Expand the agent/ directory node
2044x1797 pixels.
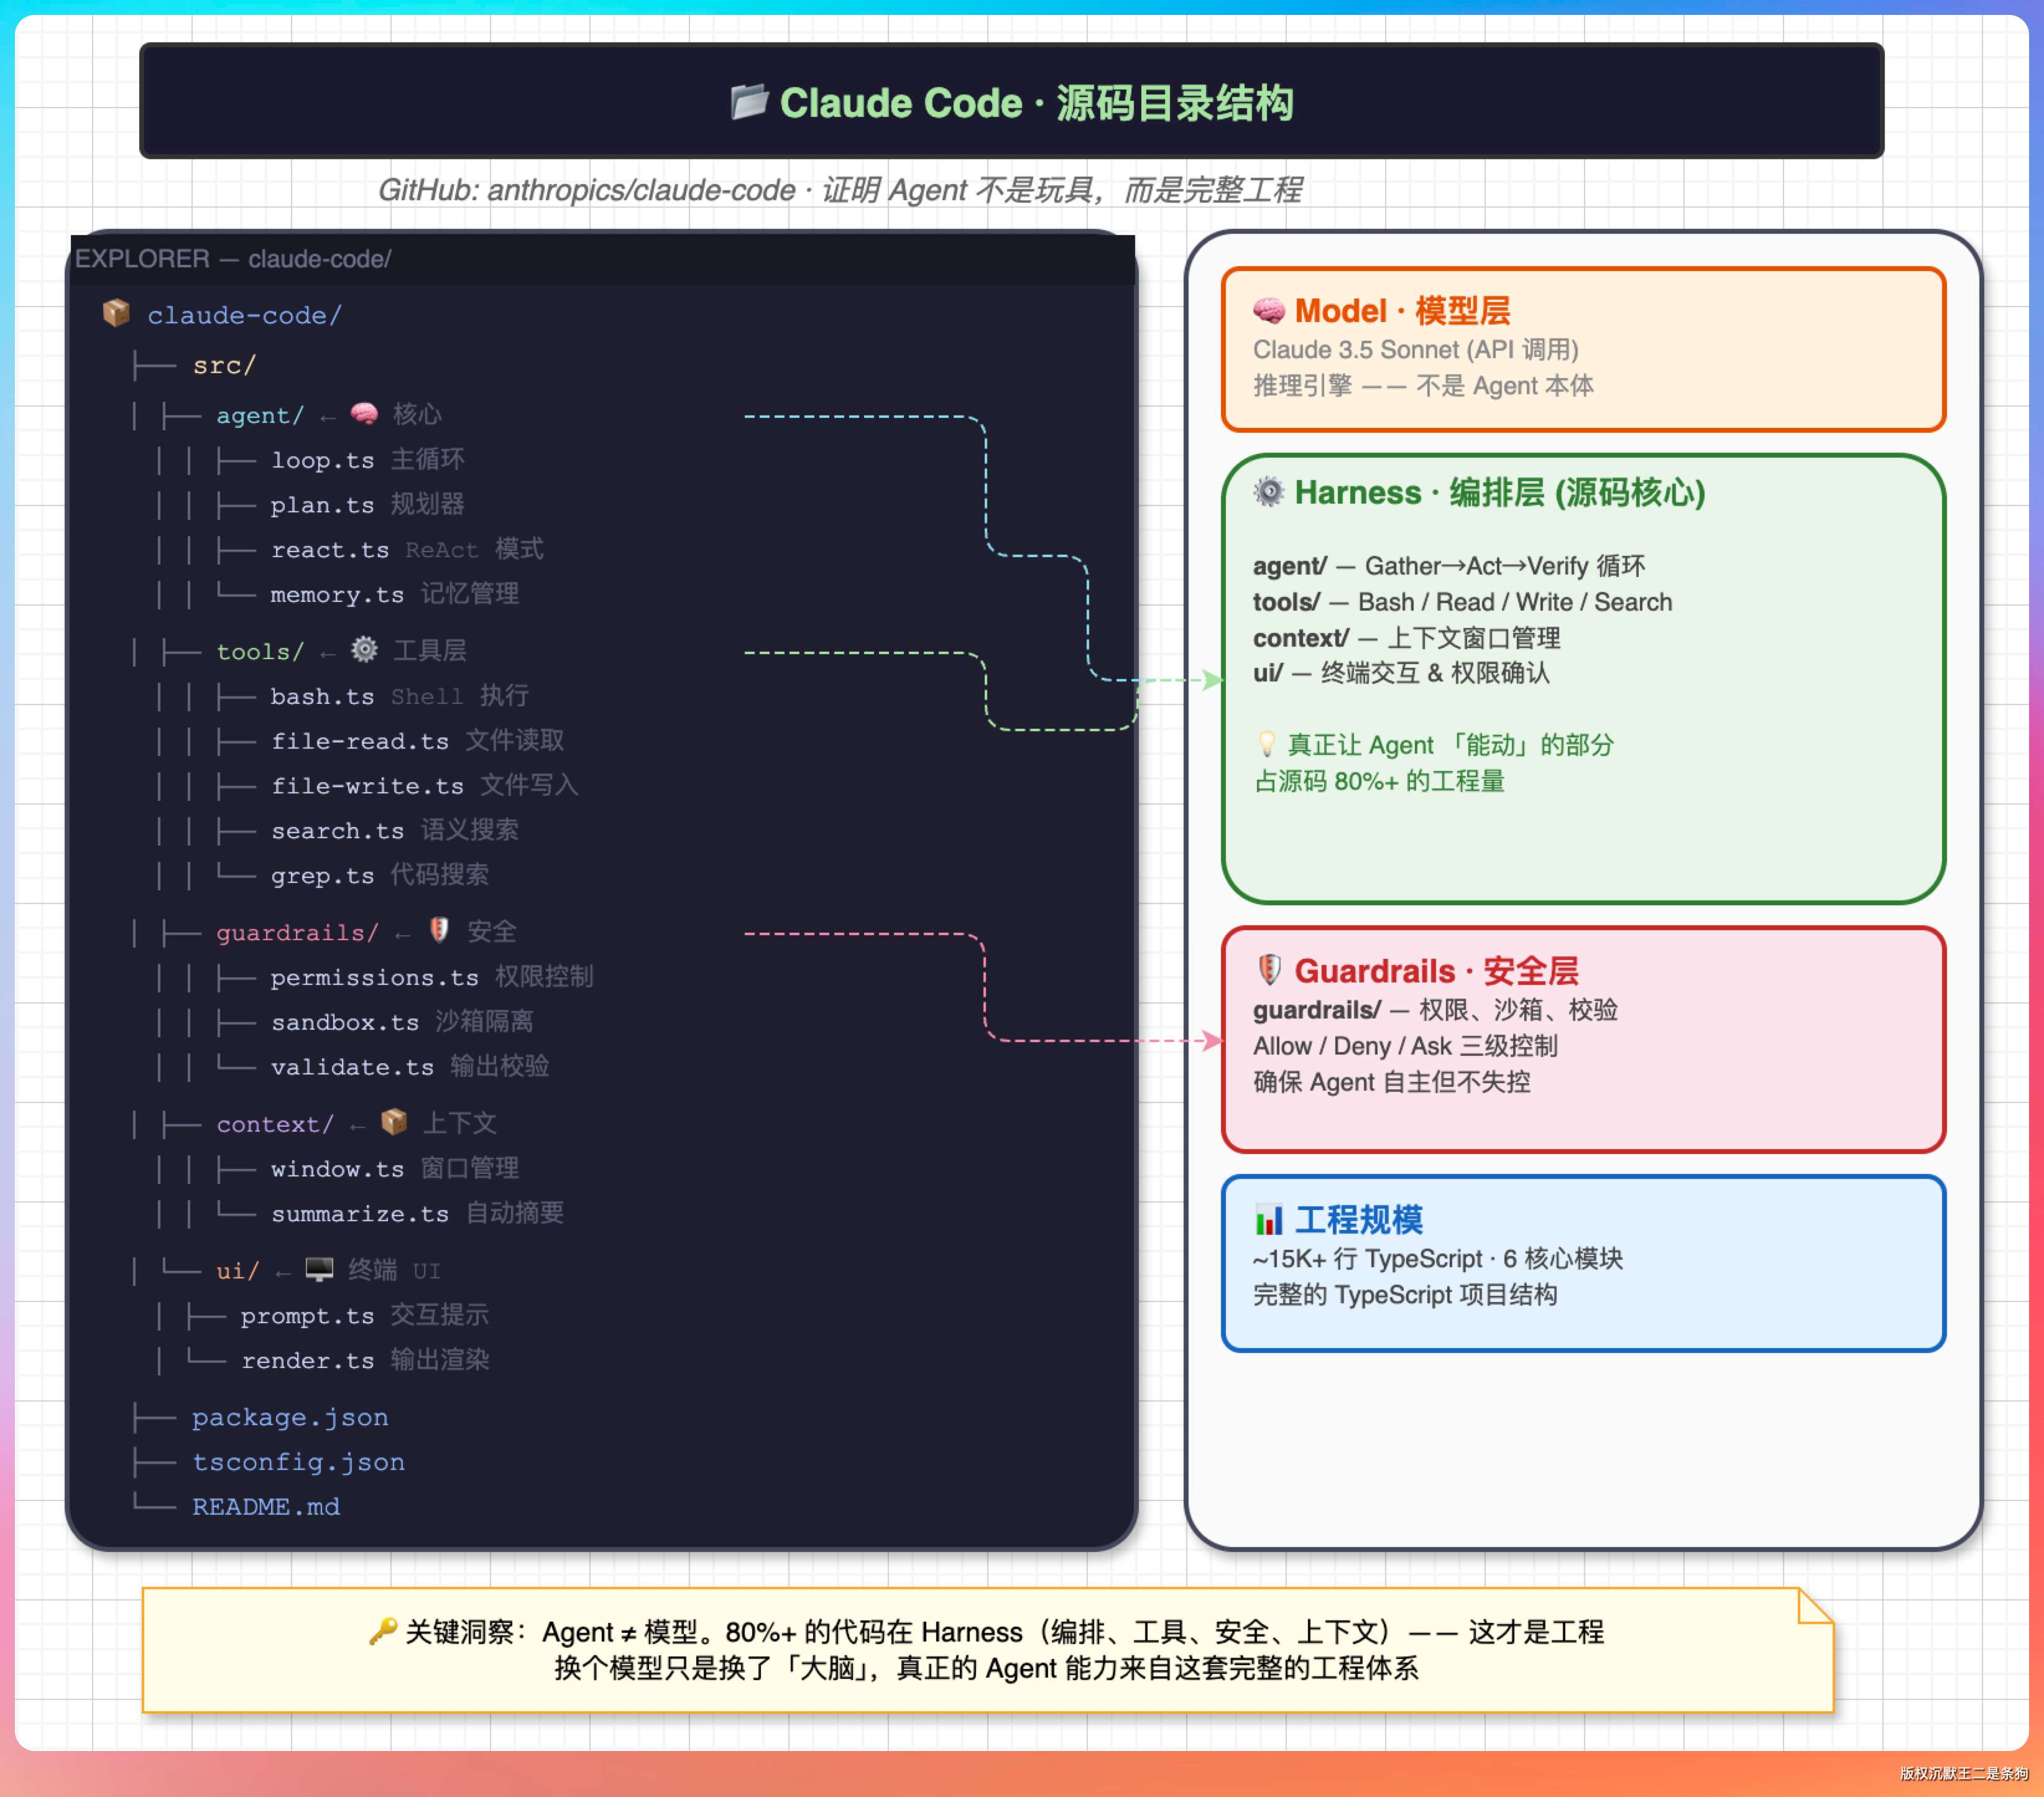[x=259, y=415]
